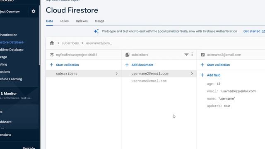Open Project Overview in the sidebar
The image size is (265, 149).
pyautogui.click(x=10, y=12)
